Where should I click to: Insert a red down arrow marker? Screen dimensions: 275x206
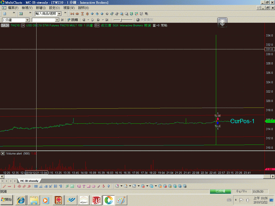click(x=103, y=186)
